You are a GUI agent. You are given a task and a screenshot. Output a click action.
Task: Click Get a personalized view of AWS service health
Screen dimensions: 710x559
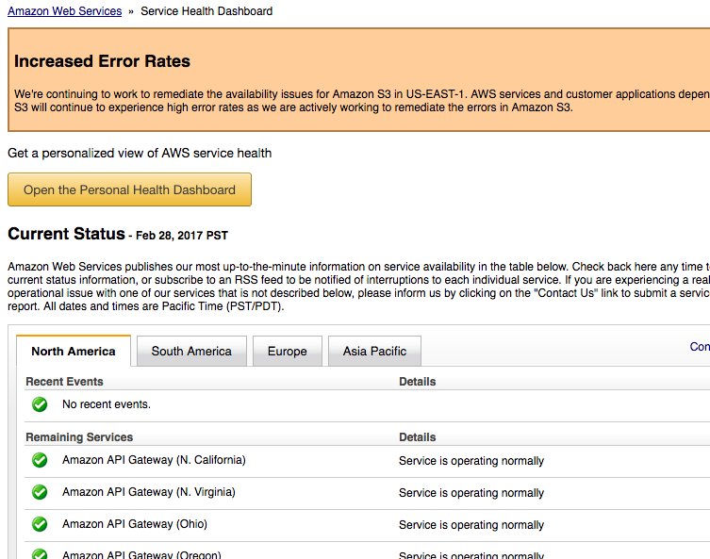140,153
